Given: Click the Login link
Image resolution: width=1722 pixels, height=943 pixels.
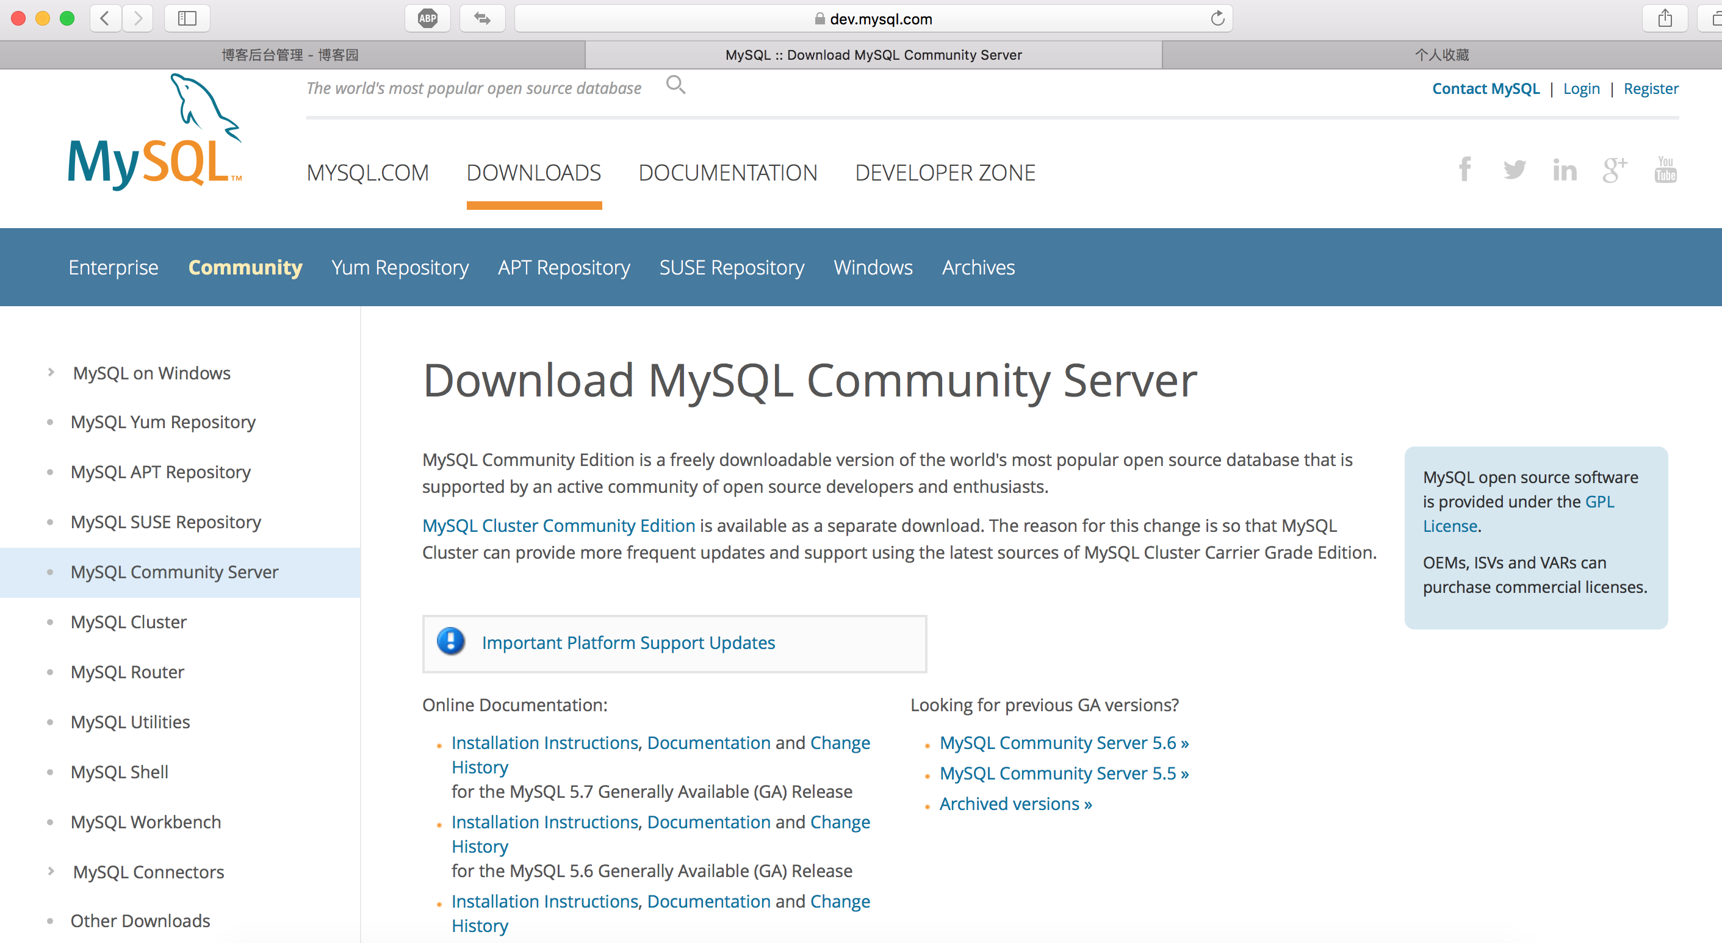Looking at the screenshot, I should coord(1581,88).
